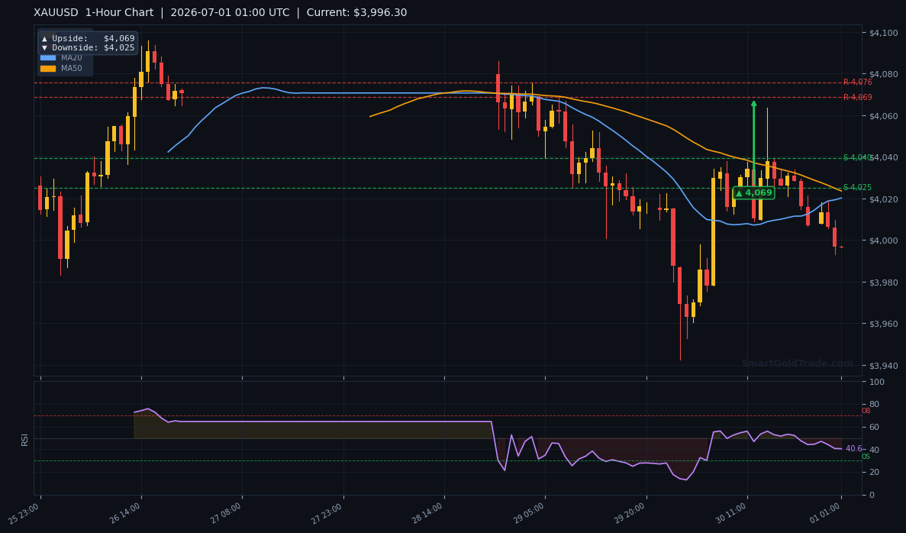Select the MA50 legend label
The width and height of the screenshot is (906, 533).
click(x=72, y=68)
